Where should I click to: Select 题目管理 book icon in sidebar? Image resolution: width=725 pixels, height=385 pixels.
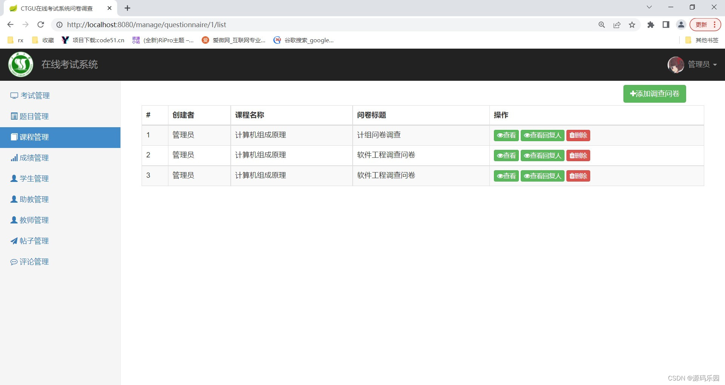pyautogui.click(x=14, y=116)
